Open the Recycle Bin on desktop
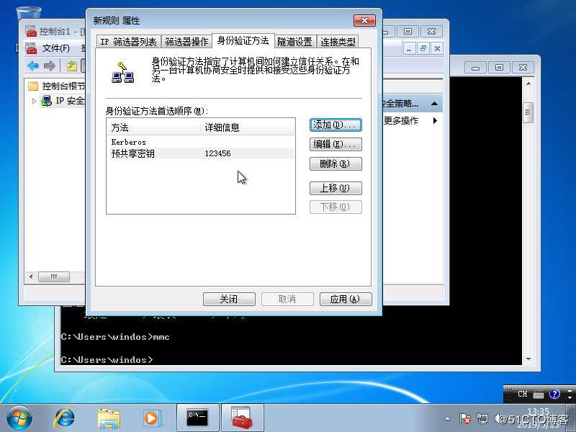Screen dimensions: 576x432 tap(29, 13)
